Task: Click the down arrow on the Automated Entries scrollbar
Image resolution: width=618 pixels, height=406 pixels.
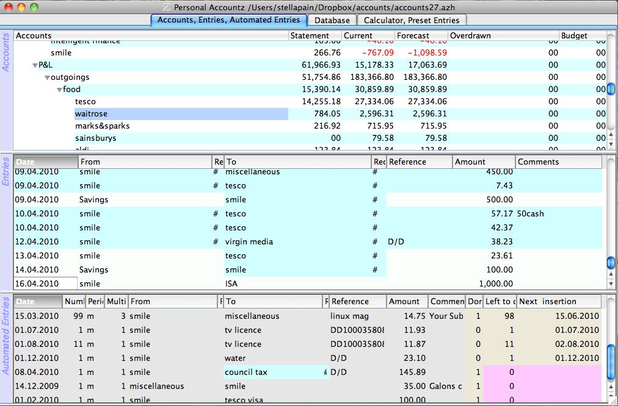Action: pyautogui.click(x=610, y=396)
